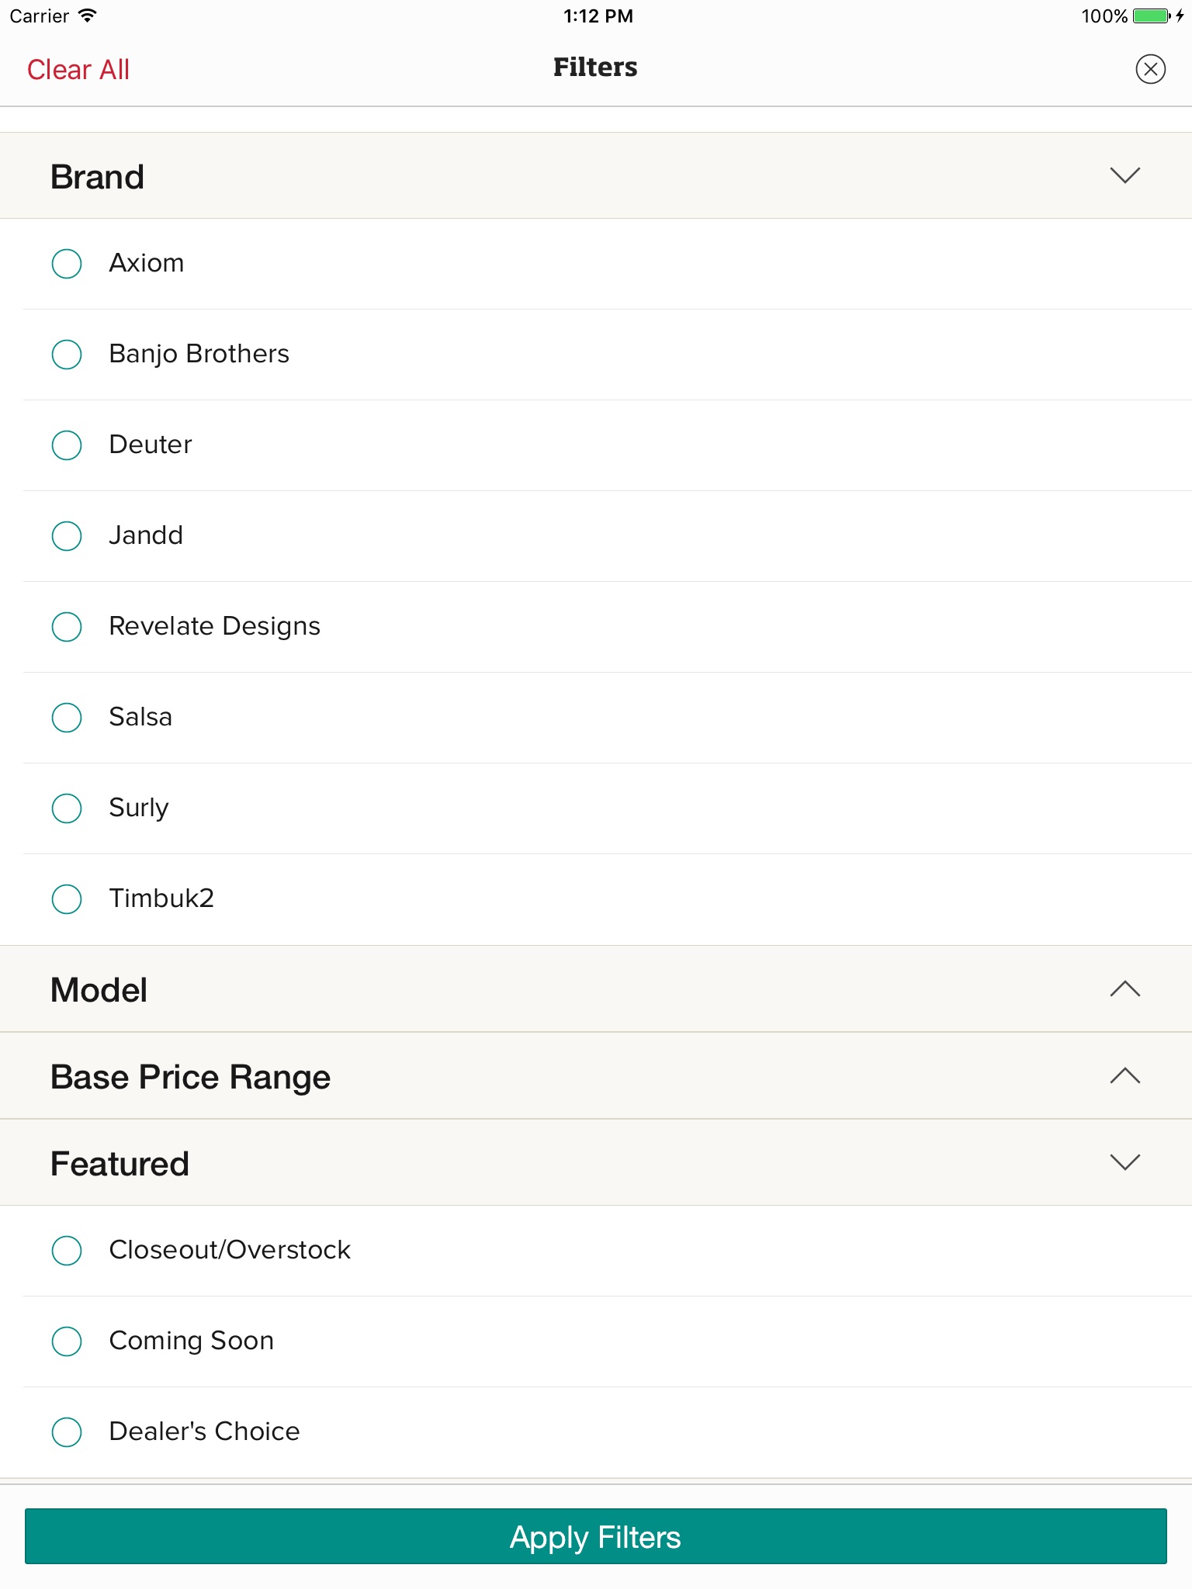Viewport: 1192px width, 1589px height.
Task: Close the Filters panel with X icon
Action: 1150,69
